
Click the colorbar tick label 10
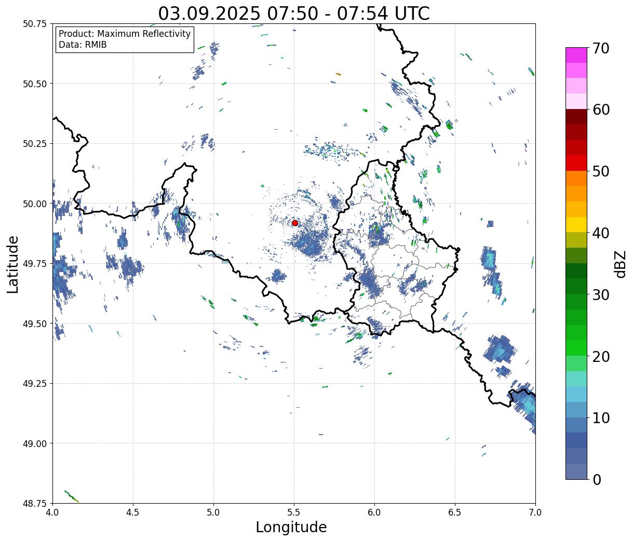pyautogui.click(x=600, y=417)
